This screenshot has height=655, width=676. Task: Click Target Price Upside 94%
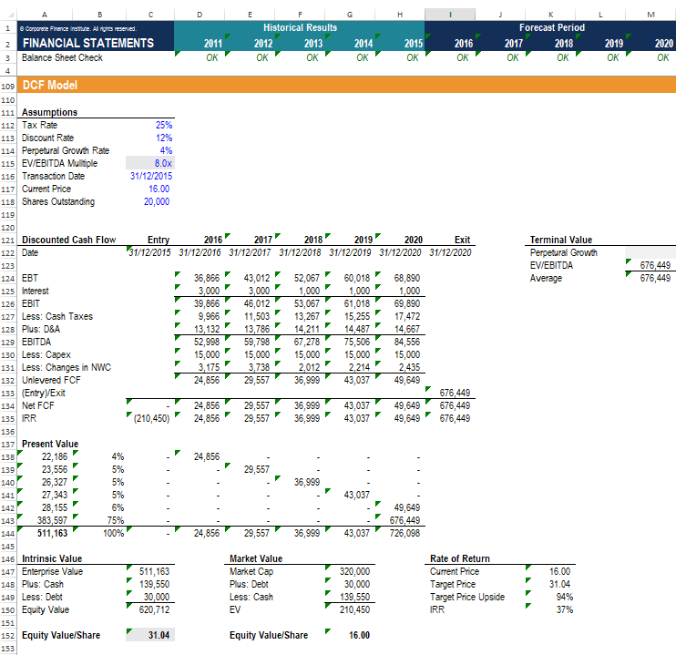click(564, 598)
